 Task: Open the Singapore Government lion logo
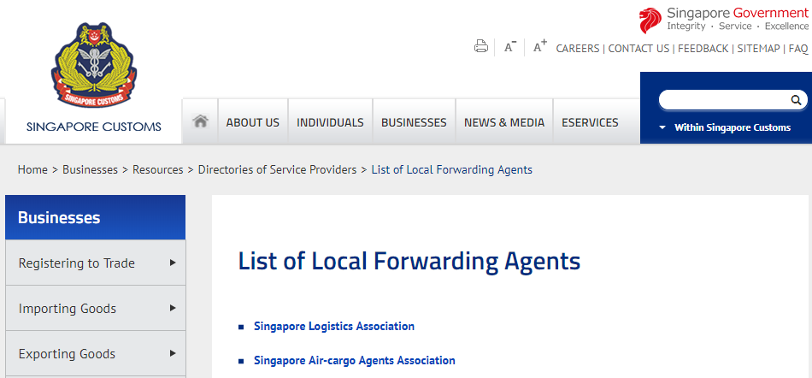pos(650,21)
